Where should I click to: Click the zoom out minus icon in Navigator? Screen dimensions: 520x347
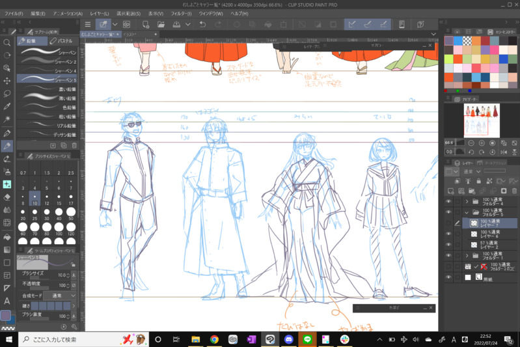pyautogui.click(x=471, y=143)
